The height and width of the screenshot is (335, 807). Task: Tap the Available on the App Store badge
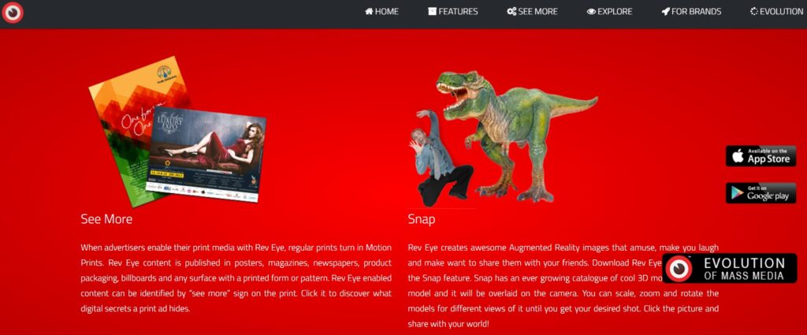(761, 156)
